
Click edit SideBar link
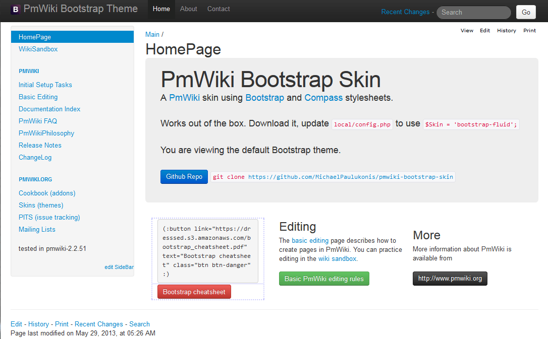(119, 267)
